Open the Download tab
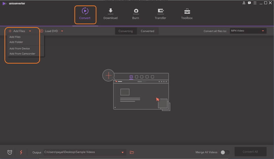The image size is (274, 159). point(111,14)
